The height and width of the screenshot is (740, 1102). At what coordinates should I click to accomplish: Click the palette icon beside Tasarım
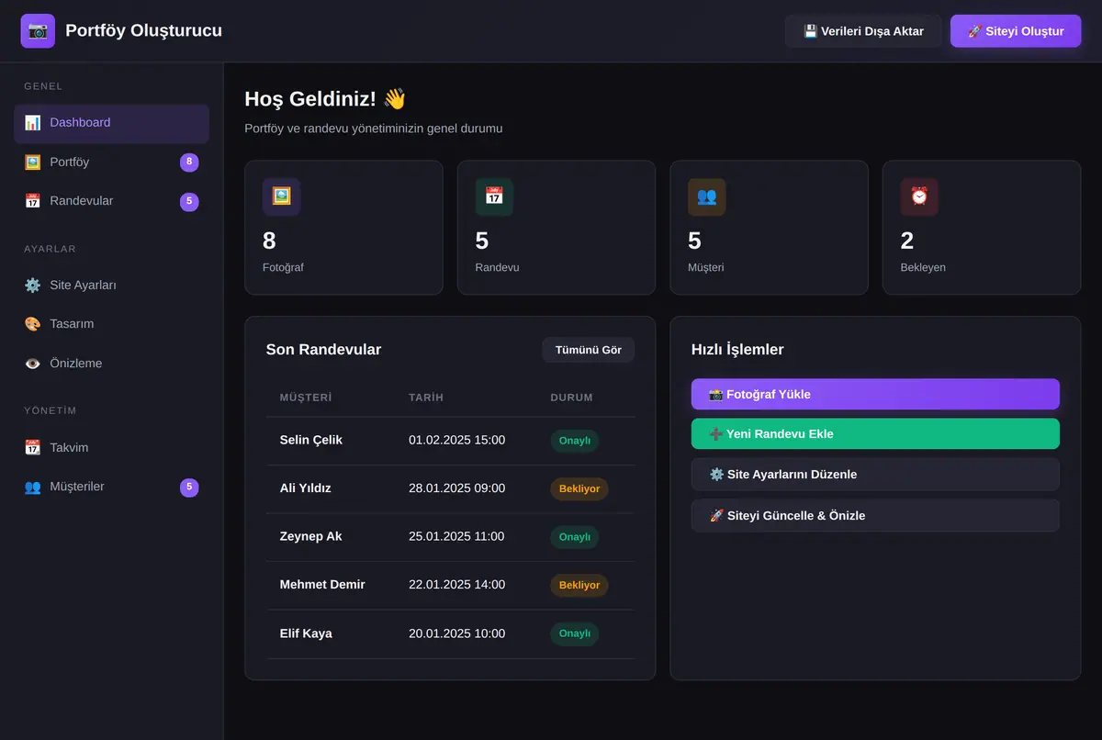click(33, 324)
